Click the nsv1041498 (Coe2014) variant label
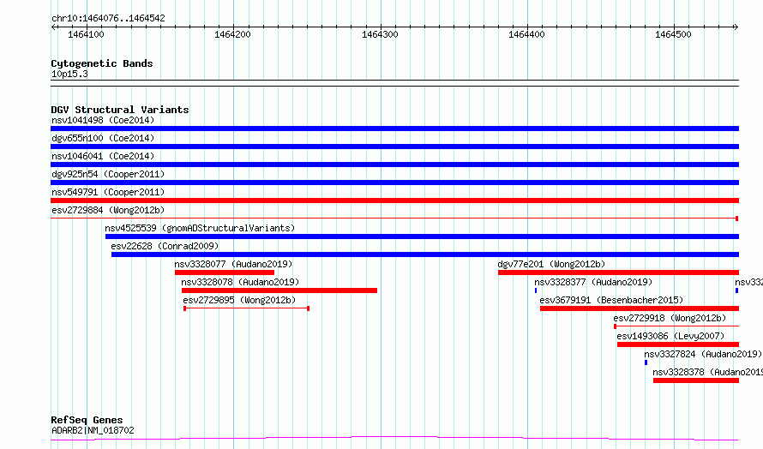763x449 pixels. point(103,120)
